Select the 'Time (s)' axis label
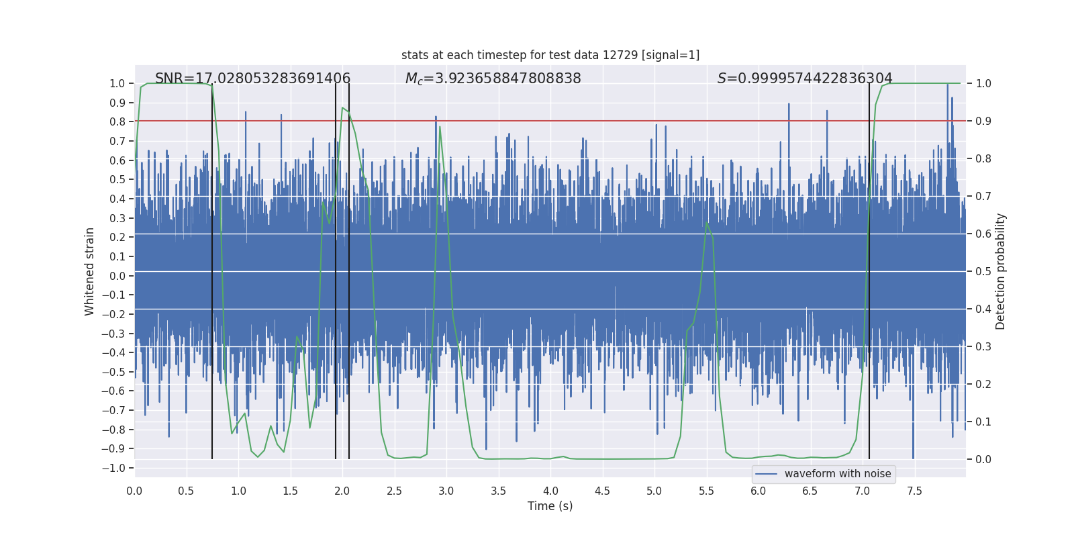The image size is (1074, 537). (x=550, y=506)
